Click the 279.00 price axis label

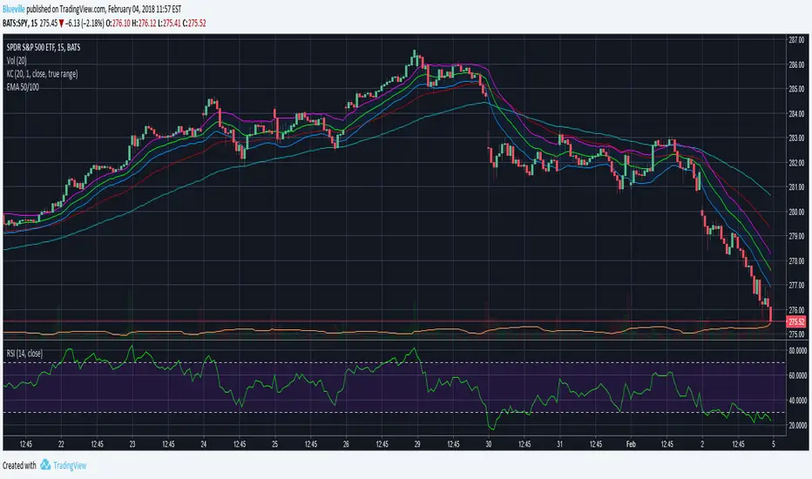click(x=796, y=236)
